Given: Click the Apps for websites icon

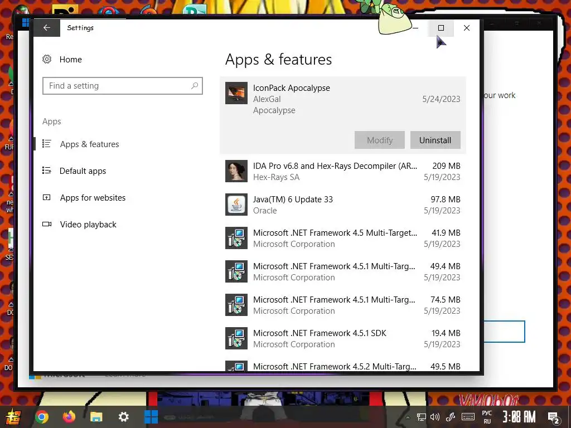Looking at the screenshot, I should [47, 197].
